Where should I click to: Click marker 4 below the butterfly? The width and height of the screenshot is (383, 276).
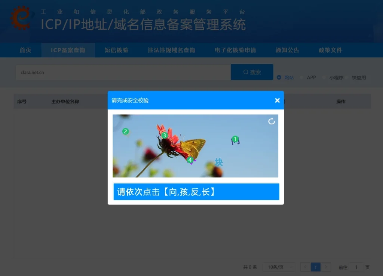(190, 160)
